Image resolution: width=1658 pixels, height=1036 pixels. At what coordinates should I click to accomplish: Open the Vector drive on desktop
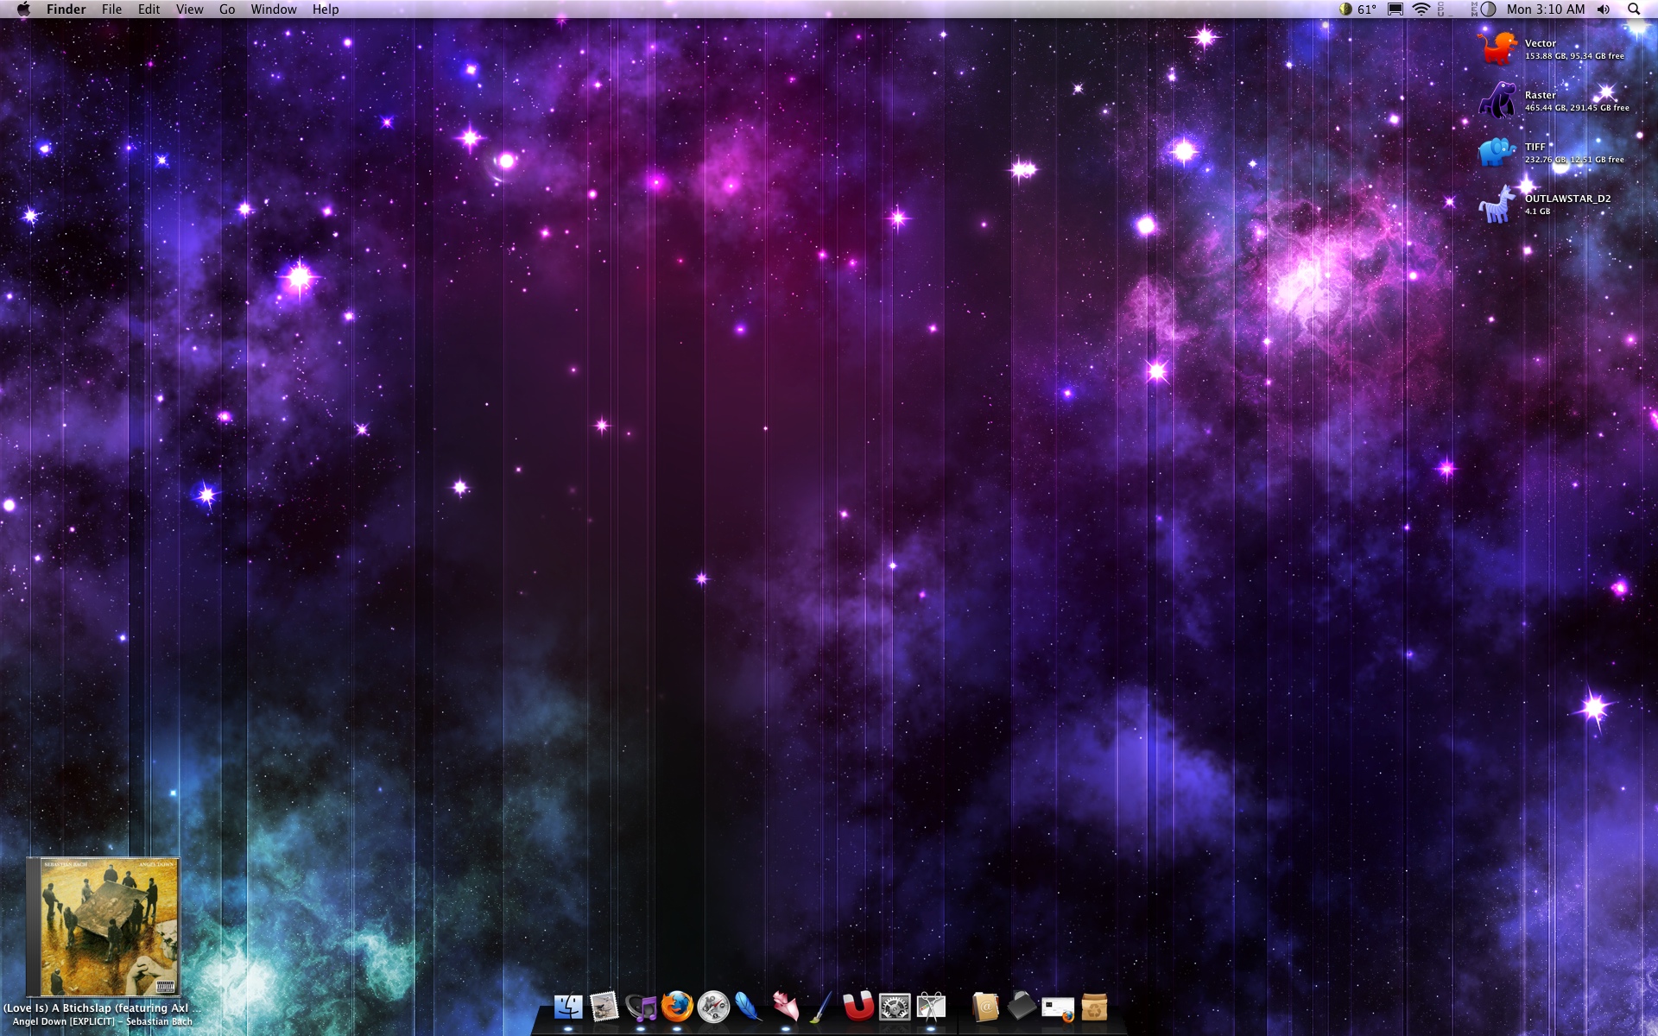pos(1497,48)
